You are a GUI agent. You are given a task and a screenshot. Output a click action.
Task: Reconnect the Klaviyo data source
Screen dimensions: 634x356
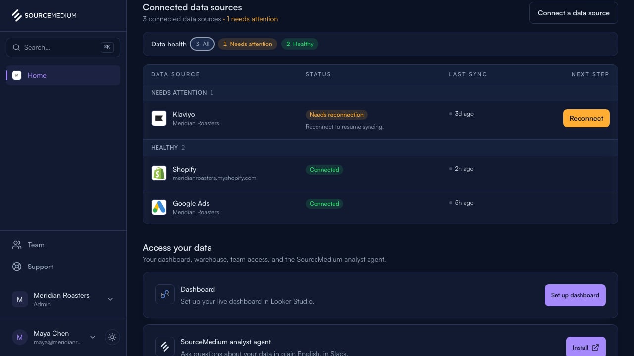(x=586, y=118)
